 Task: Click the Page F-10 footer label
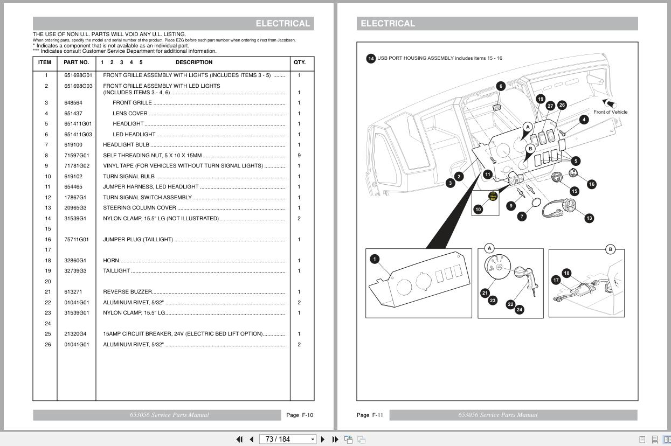[x=300, y=415]
